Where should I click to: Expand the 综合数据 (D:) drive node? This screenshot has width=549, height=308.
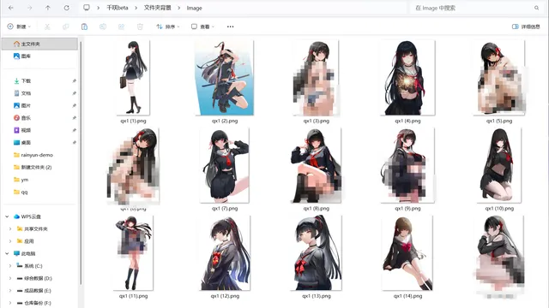tap(10, 278)
